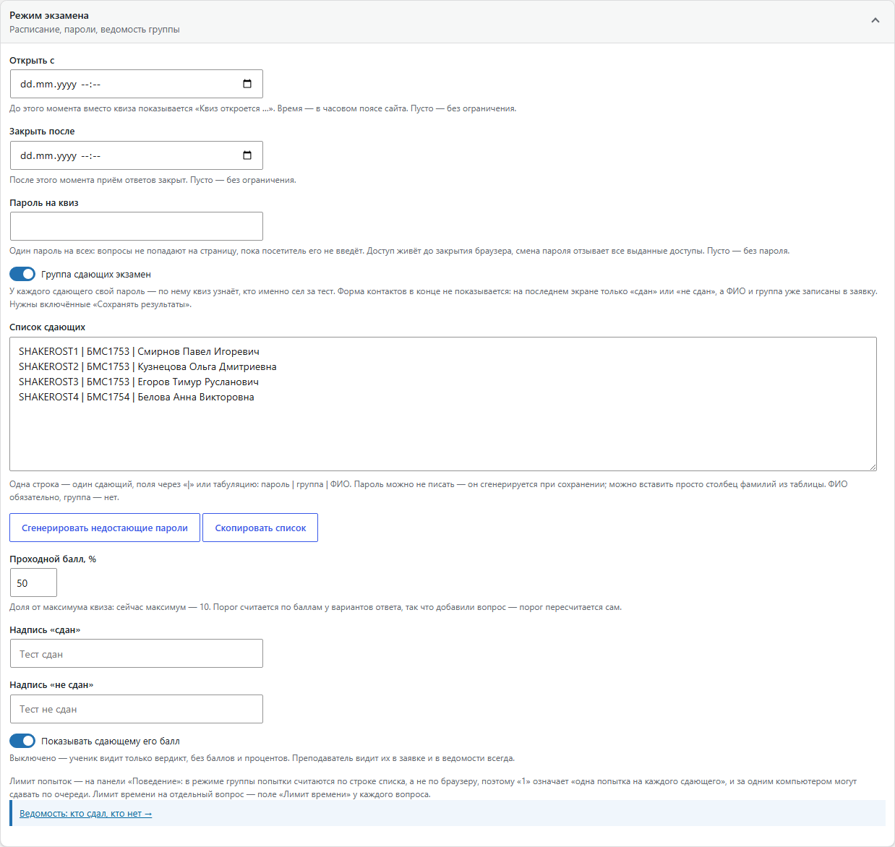Click «Сгенерировать недостающие пароли» button
Image resolution: width=895 pixels, height=847 pixels.
pyautogui.click(x=105, y=528)
